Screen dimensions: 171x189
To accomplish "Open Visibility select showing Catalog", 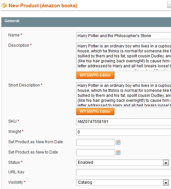I will tap(122, 182).
